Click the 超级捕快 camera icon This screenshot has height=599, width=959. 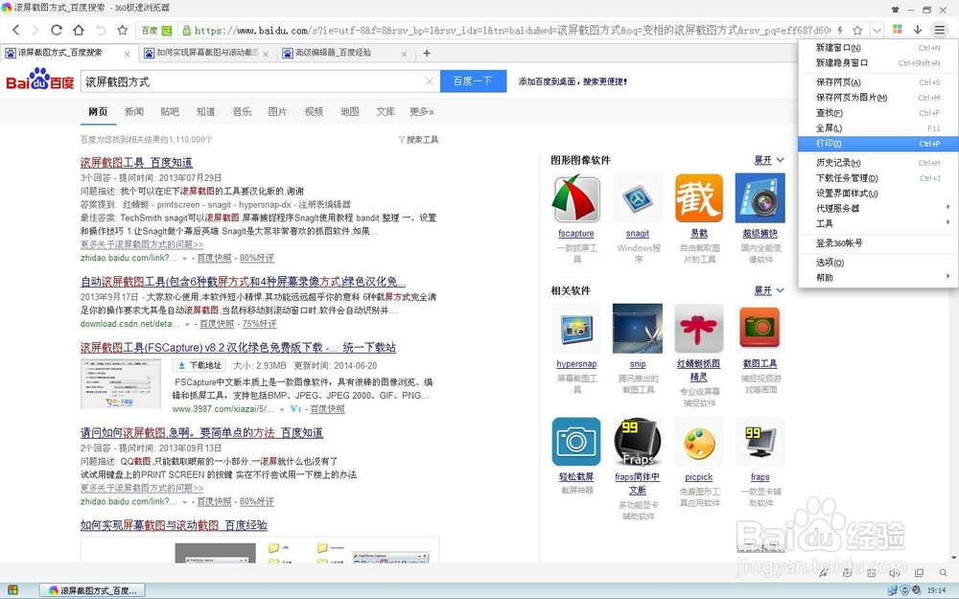click(760, 198)
